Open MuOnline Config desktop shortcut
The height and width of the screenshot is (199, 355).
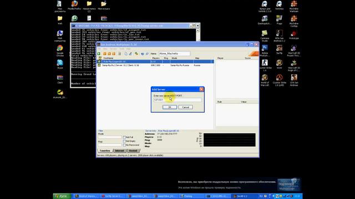294,21
